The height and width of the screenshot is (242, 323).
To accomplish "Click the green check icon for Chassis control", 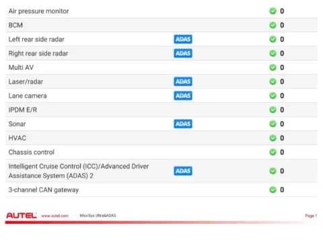I will [273, 152].
